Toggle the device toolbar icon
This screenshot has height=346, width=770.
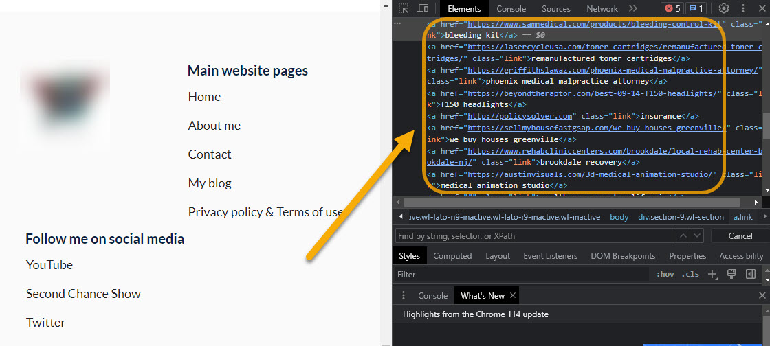click(423, 8)
